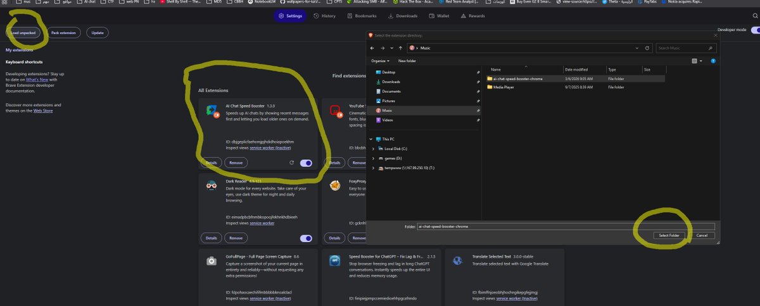Select the ai-chat-speed-booster-chrome folder
This screenshot has height=306, width=760.
coord(576,79)
